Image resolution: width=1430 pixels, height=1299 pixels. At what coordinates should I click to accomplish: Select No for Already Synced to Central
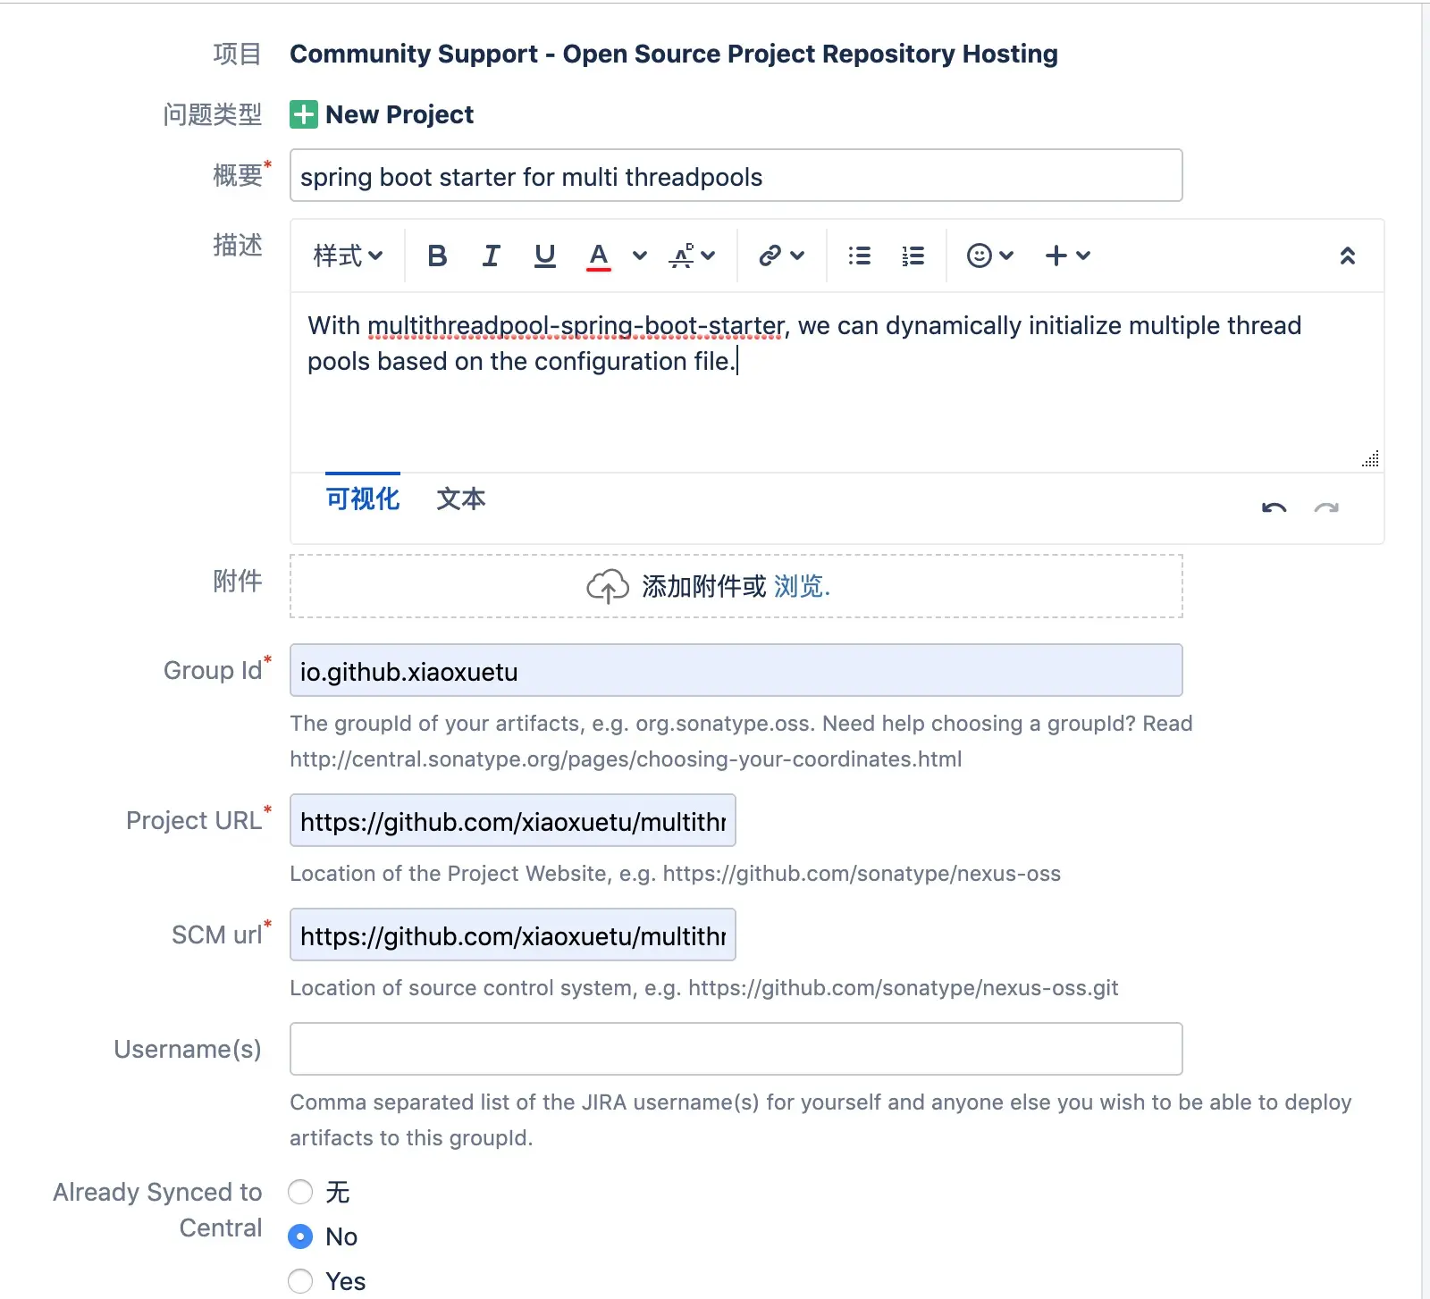tap(300, 1236)
